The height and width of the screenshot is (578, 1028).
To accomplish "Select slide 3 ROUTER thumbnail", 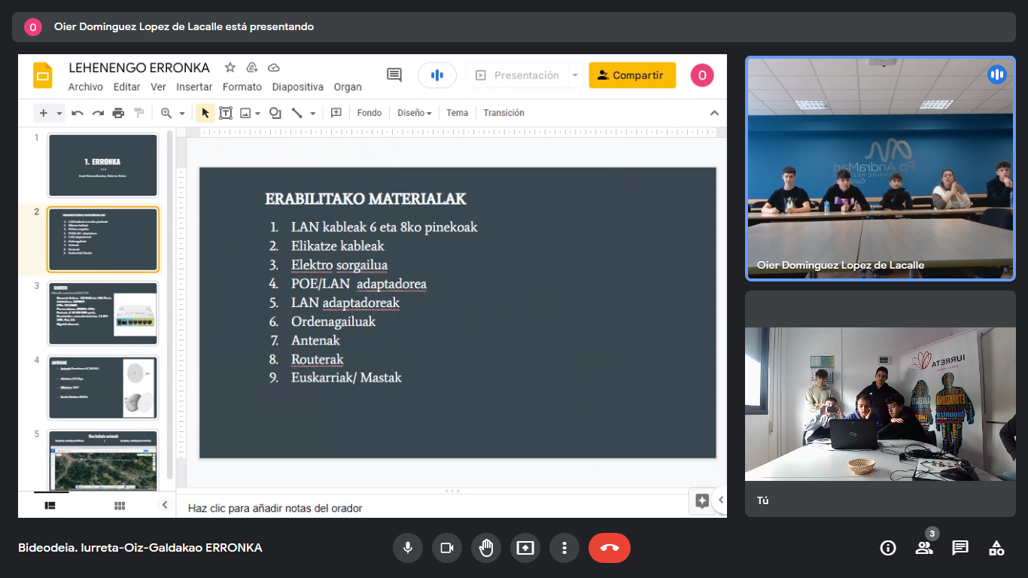I will pyautogui.click(x=103, y=313).
